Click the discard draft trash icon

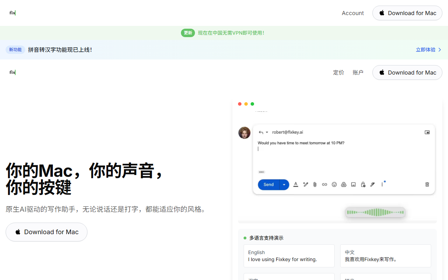[427, 184]
